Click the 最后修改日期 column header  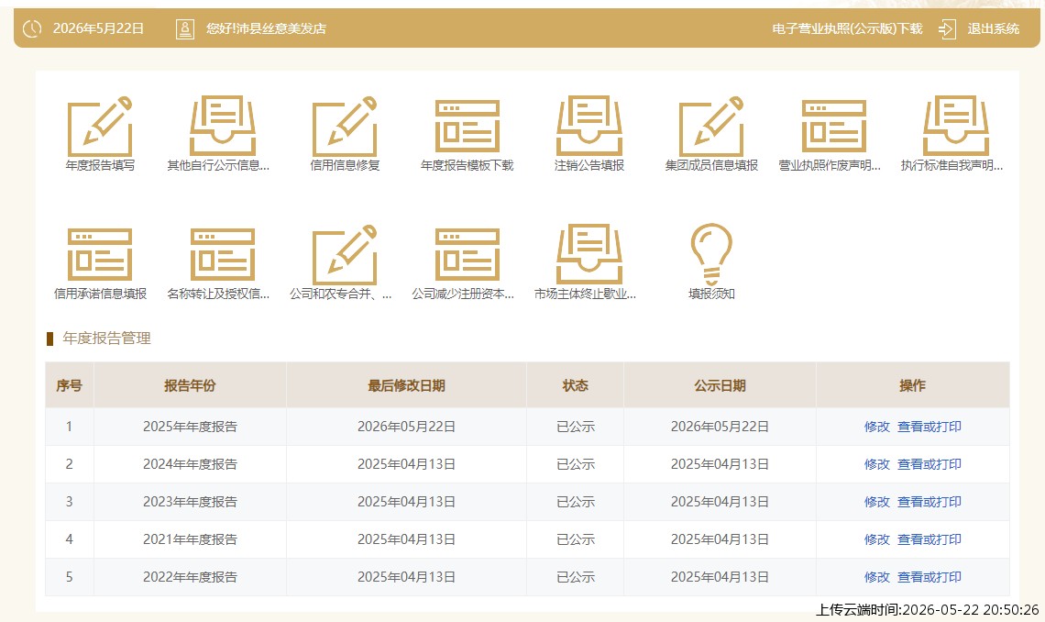coord(406,385)
